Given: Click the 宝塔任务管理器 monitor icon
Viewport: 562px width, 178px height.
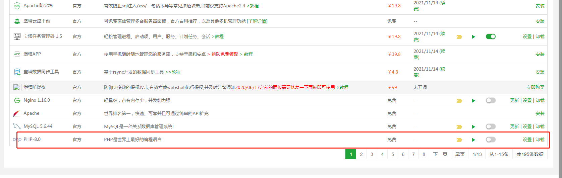Looking at the screenshot, I should click(x=17, y=36).
